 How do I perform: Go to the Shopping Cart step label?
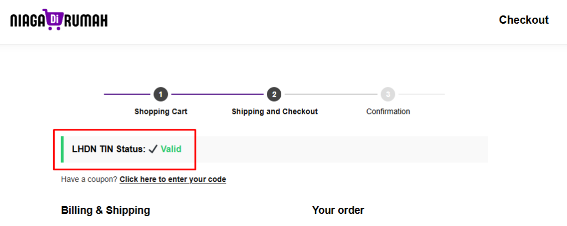tap(161, 112)
